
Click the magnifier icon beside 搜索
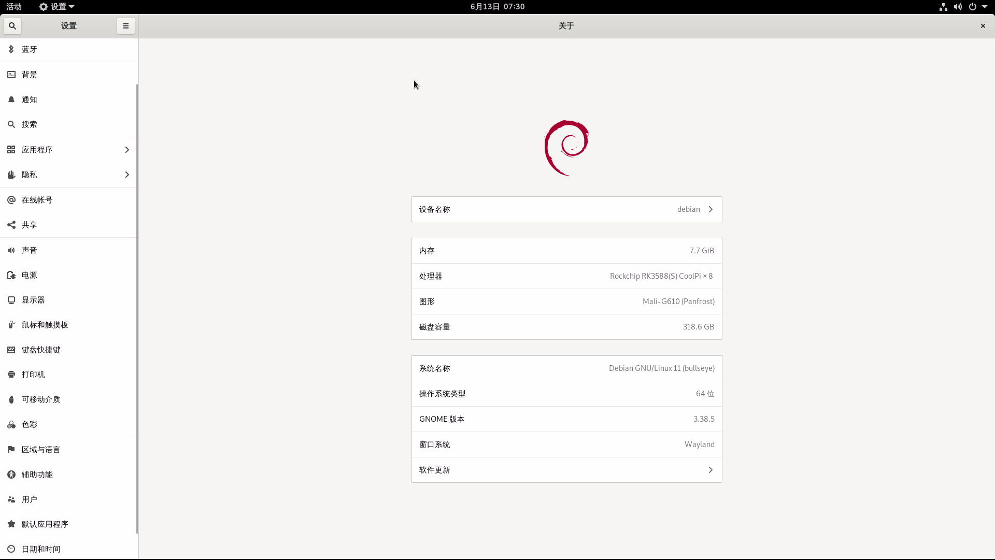coord(11,124)
